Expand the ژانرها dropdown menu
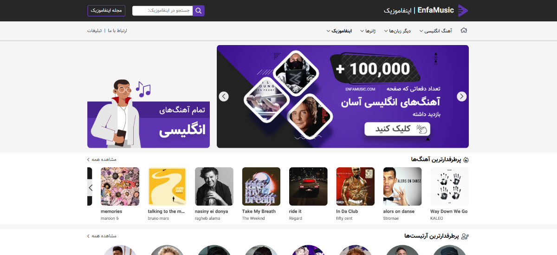 (367, 31)
